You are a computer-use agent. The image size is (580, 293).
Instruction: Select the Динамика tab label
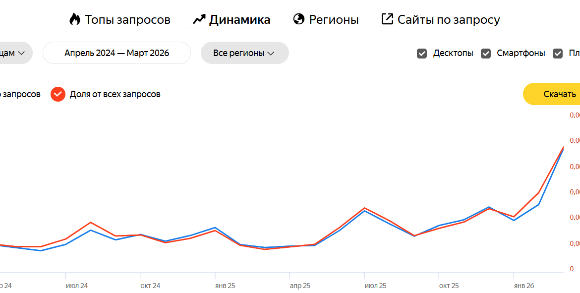tap(239, 20)
